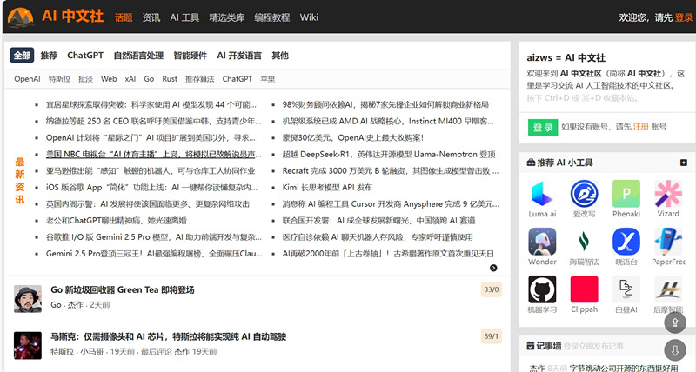Filter by the Web tag
The height and width of the screenshot is (372, 696).
click(x=109, y=79)
